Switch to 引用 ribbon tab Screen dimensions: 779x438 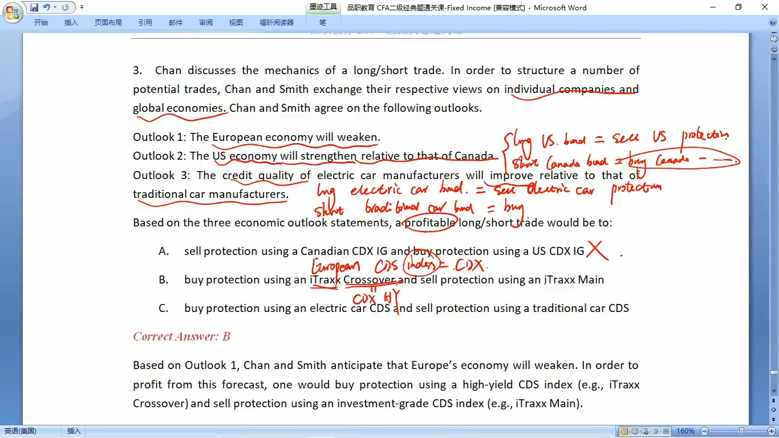(x=145, y=23)
